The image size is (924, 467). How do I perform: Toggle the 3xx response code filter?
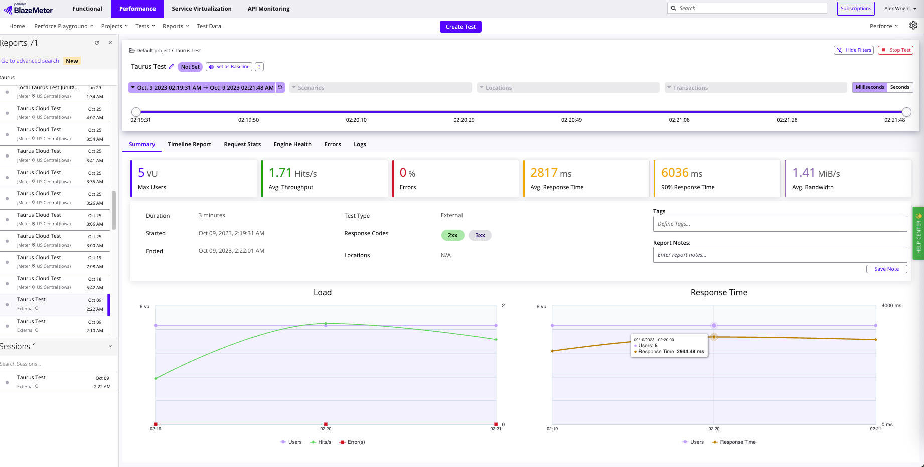pyautogui.click(x=480, y=235)
